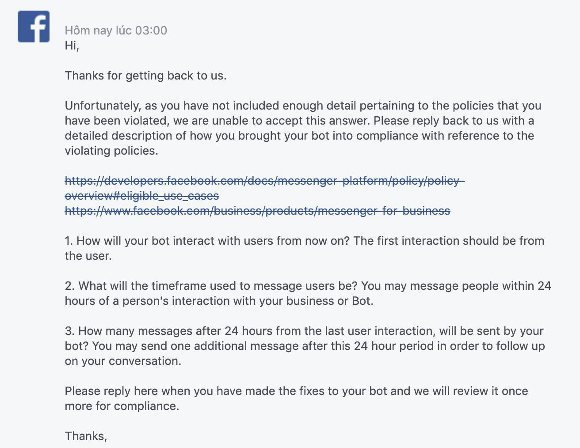Click the line starting "Unfortunately, as you have"

tap(303, 106)
